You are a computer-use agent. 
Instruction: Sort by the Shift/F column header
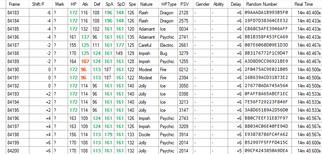[x=41, y=4]
